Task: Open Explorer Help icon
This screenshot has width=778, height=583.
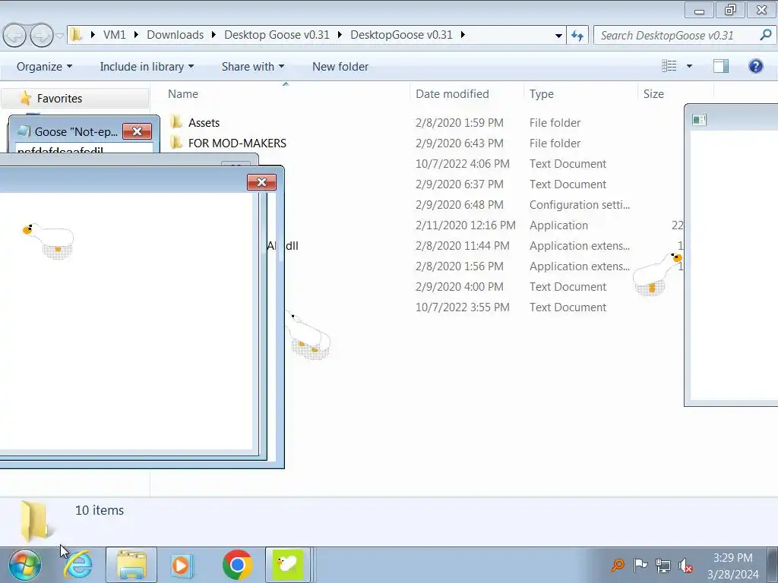Action: click(x=756, y=66)
